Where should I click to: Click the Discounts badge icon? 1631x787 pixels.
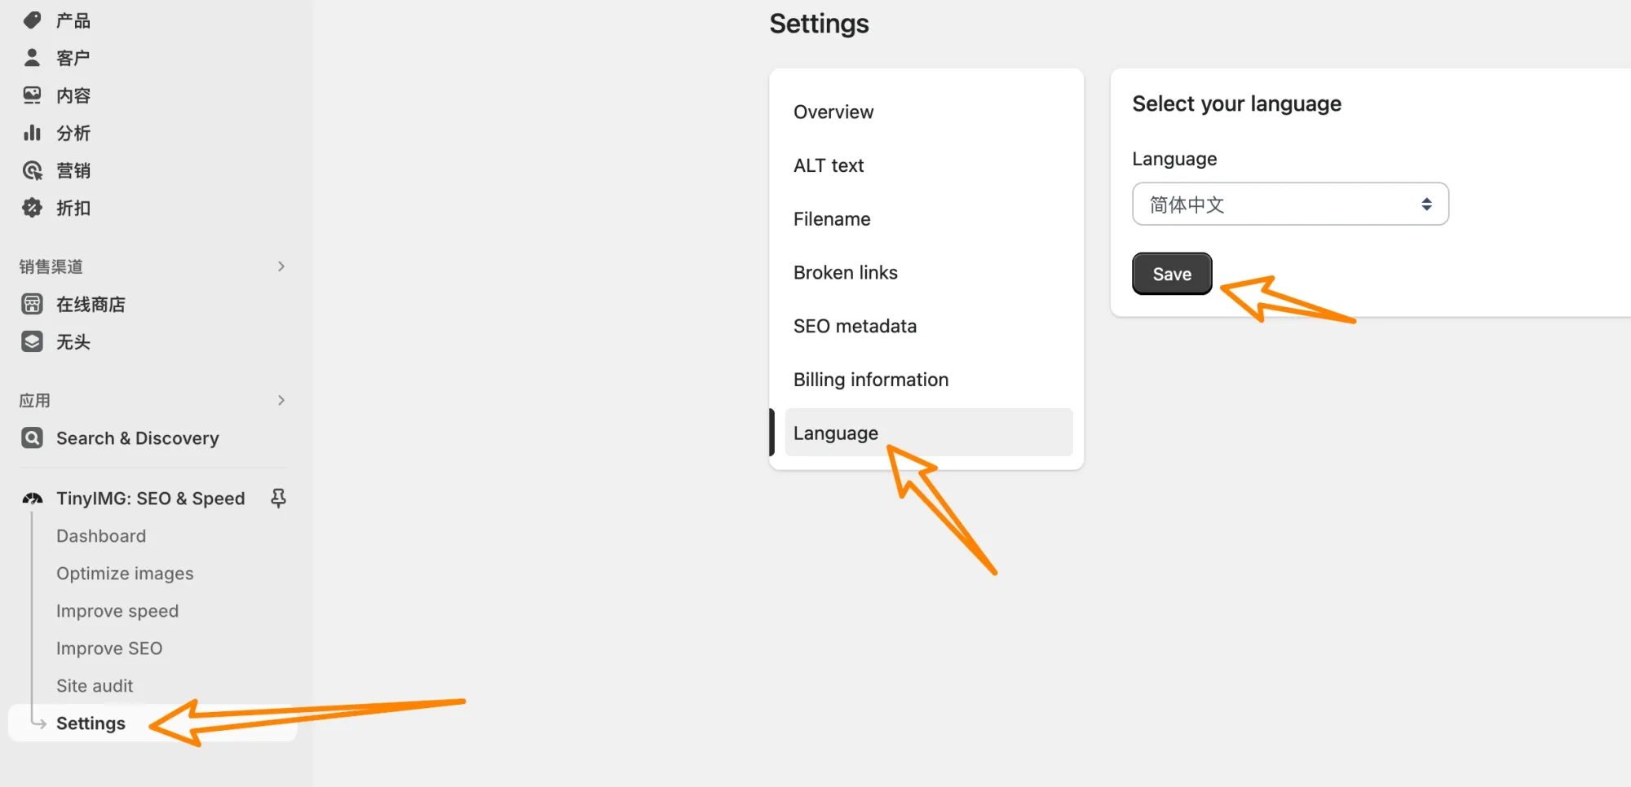32,208
